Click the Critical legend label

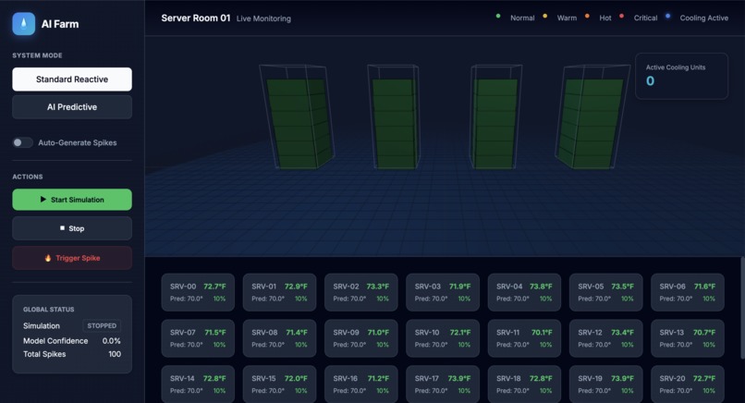645,18
